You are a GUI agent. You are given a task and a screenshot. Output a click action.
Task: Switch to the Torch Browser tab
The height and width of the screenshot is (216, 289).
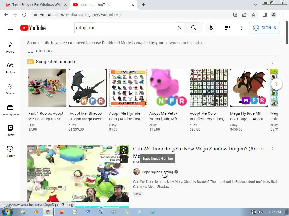click(36, 5)
